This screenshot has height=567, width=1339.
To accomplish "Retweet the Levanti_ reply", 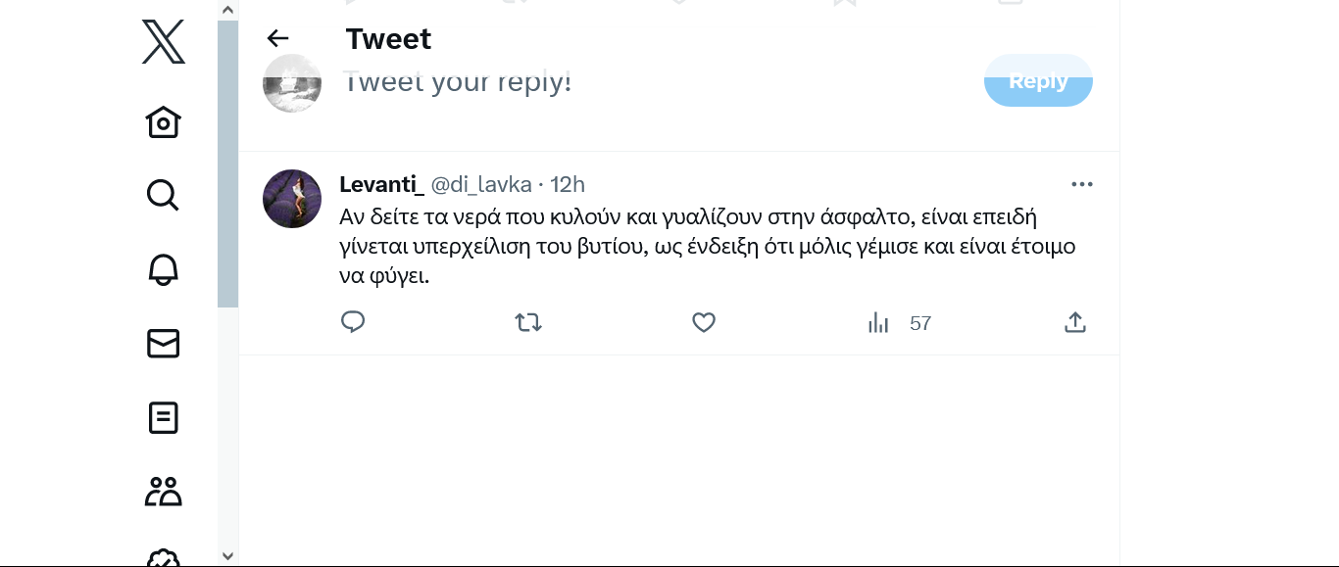I will (528, 322).
